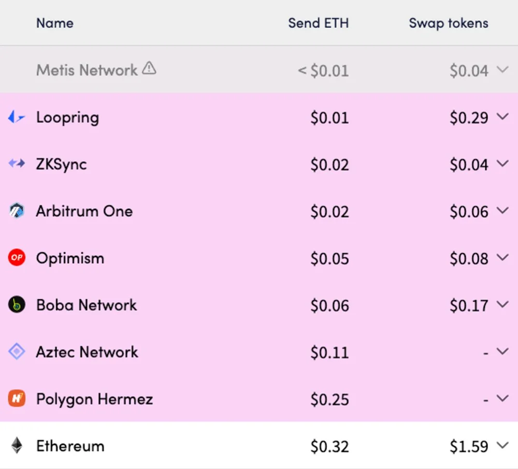518x469 pixels.
Task: Expand the Ethereum row chevron
Action: coord(502,445)
